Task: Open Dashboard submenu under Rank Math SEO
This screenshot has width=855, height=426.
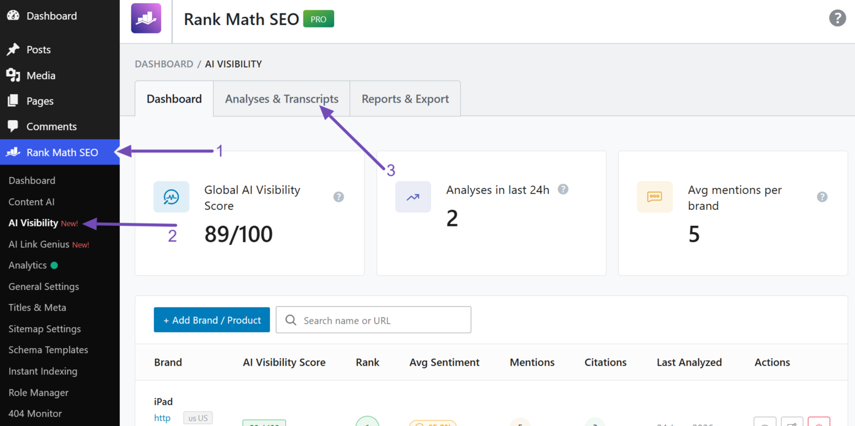Action: point(32,181)
